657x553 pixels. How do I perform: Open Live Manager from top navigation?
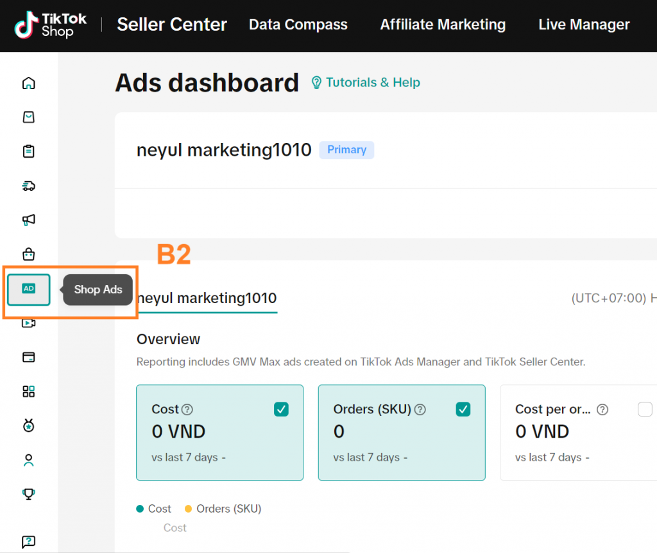coord(584,25)
